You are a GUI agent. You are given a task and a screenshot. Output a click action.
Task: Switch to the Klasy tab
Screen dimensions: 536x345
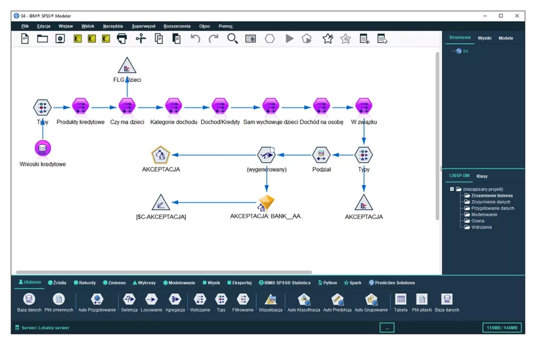[482, 176]
